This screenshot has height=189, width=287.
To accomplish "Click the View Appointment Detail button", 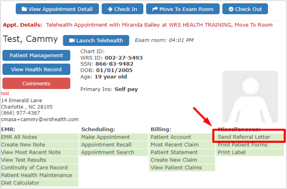I will tap(57, 9).
